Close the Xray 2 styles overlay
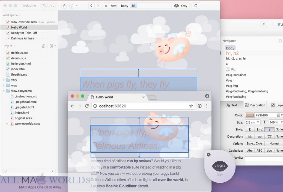Screen dimensions: 283x192 (209, 154)
